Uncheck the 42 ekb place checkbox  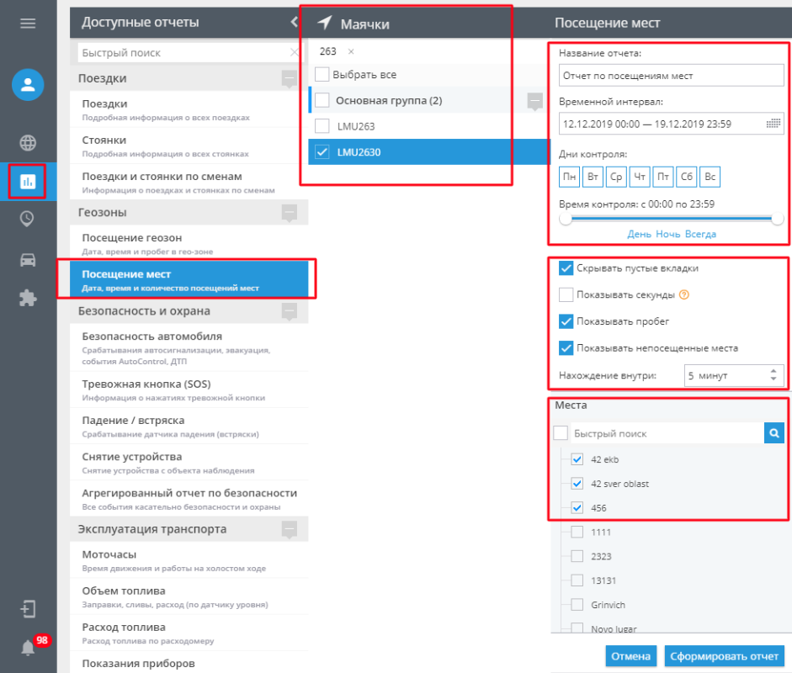pos(577,459)
